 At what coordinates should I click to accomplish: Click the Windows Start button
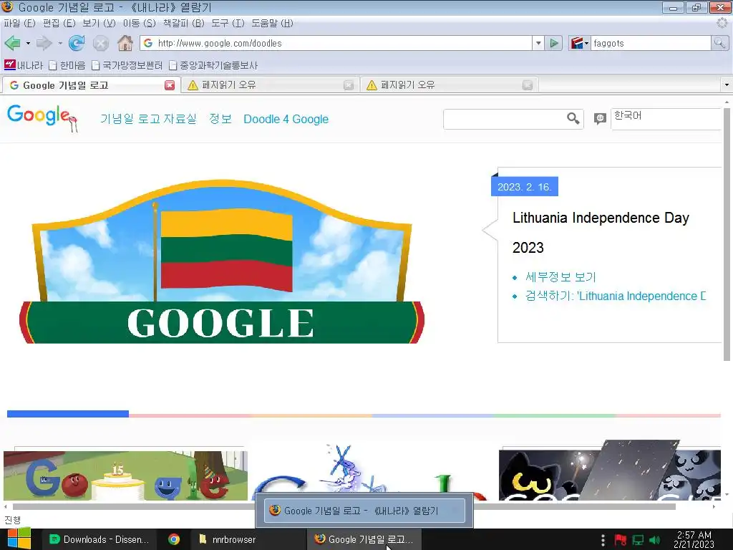[19, 539]
